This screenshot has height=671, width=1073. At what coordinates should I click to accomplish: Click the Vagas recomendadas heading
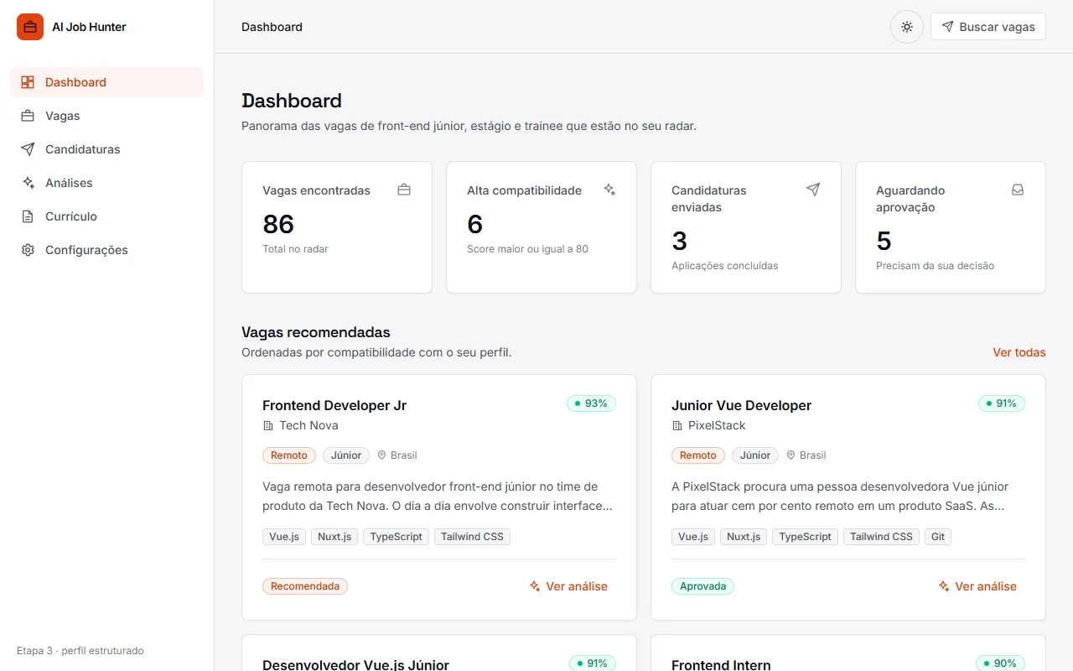tap(316, 332)
